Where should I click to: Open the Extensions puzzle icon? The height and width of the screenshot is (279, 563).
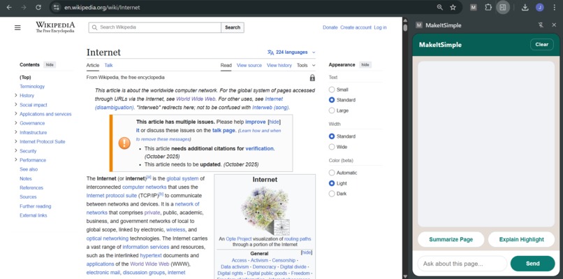pos(488,7)
